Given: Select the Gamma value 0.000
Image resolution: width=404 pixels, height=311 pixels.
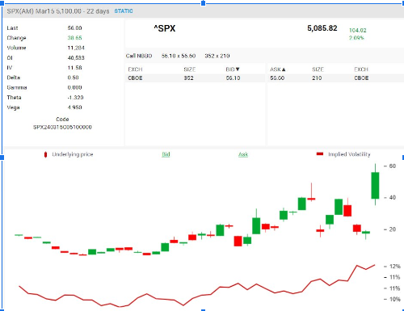Looking at the screenshot, I should click(74, 87).
